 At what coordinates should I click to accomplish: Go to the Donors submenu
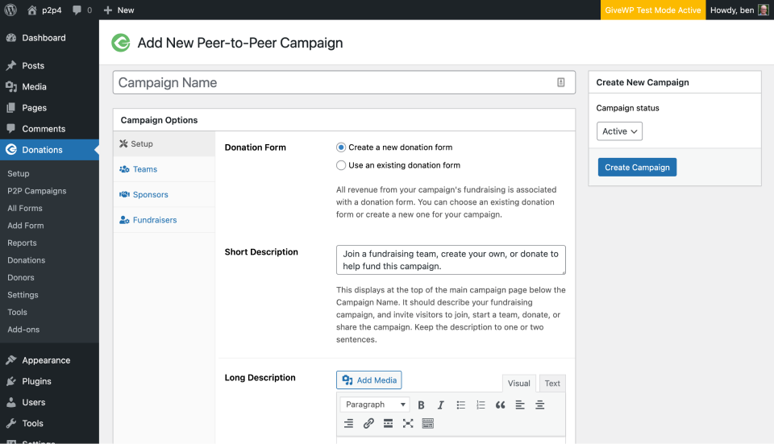tap(21, 277)
